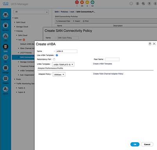Click Create Fibre Channel Adapter Policy link
Screen dimensions: 157x150
[x=108, y=74]
